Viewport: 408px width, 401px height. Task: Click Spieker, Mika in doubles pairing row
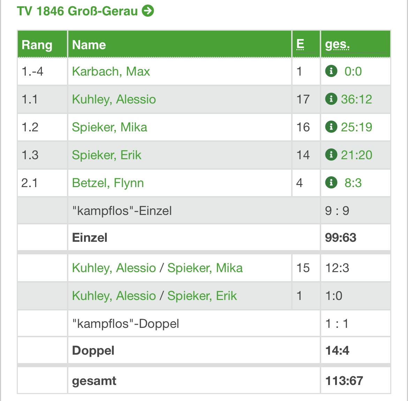[205, 268]
